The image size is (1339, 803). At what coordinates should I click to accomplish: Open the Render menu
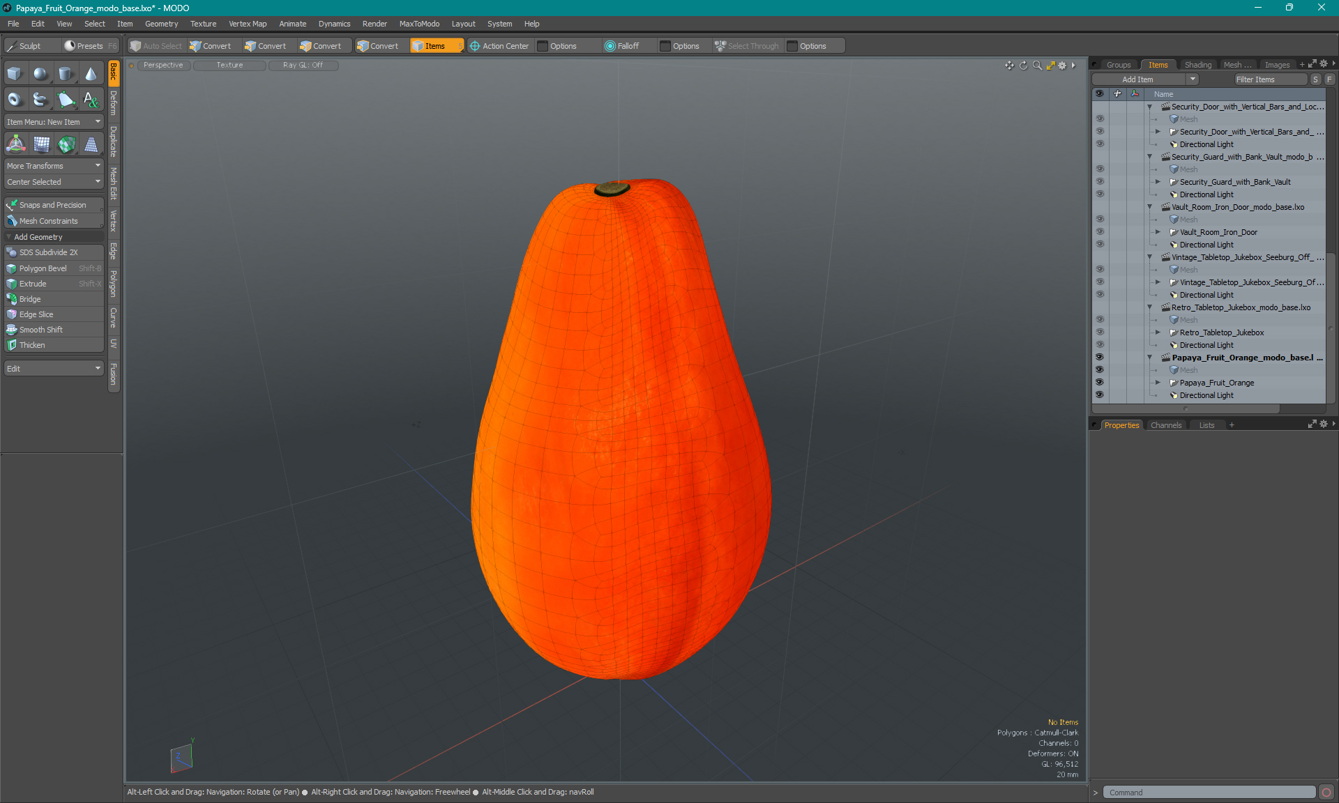tap(375, 24)
